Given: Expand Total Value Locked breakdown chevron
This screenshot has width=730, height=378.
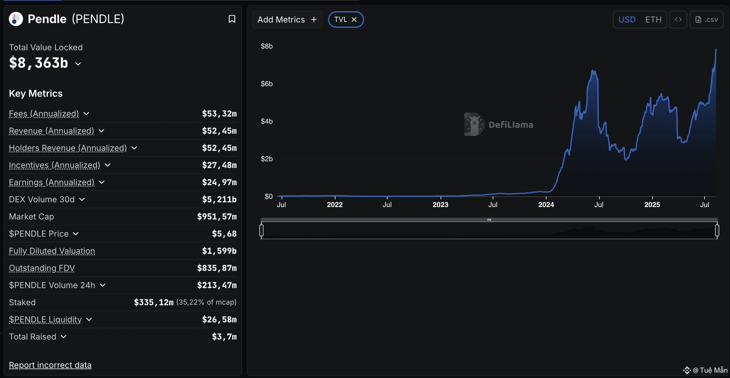Looking at the screenshot, I should tap(78, 64).
